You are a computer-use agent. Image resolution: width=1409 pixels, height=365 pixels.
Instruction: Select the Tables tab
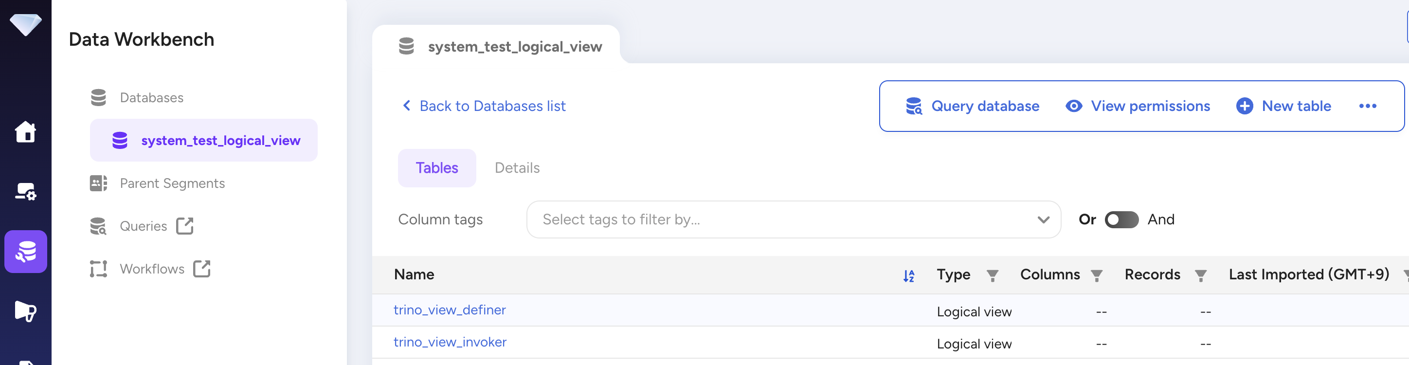pyautogui.click(x=436, y=168)
